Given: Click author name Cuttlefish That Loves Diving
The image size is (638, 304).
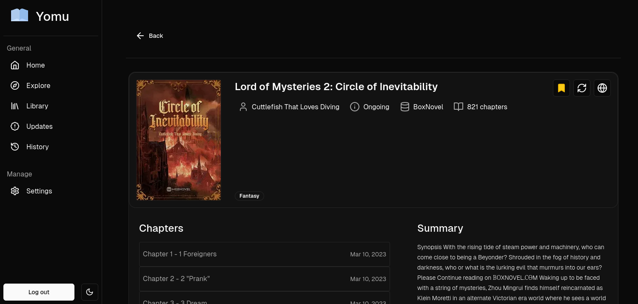Looking at the screenshot, I should 296,107.
